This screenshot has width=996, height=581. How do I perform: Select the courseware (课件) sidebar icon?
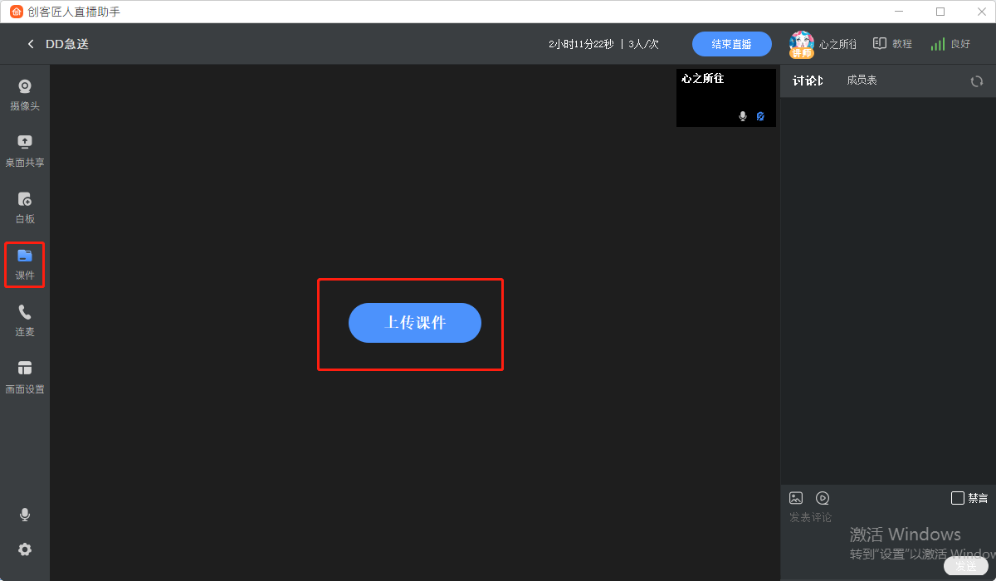25,264
